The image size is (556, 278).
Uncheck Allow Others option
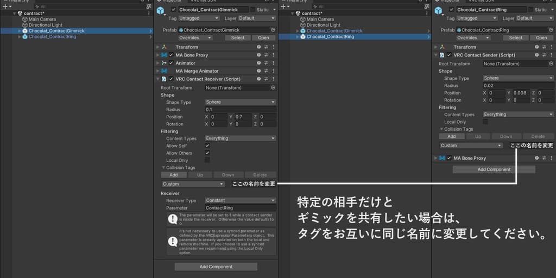[207, 153]
